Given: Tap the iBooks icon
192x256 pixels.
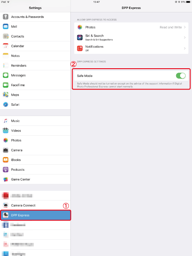Looking at the screenshot, I should (x=6, y=160).
